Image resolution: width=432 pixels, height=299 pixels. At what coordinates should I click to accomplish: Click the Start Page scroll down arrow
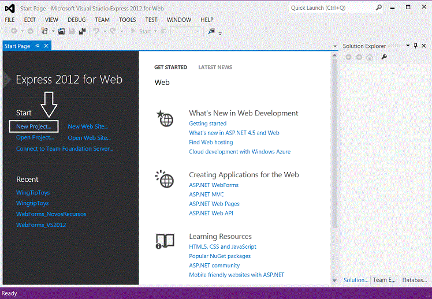pyautogui.click(x=334, y=281)
